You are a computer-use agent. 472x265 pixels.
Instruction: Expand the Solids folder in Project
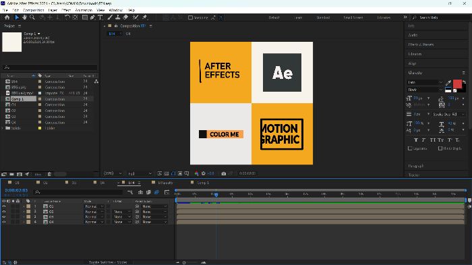pos(3,128)
